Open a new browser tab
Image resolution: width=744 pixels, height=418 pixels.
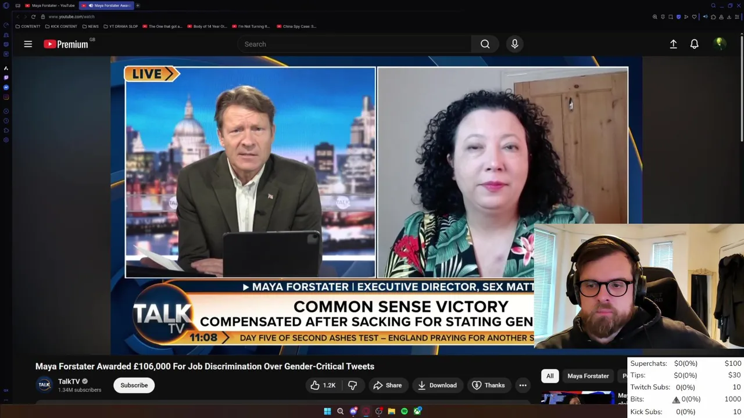(138, 5)
